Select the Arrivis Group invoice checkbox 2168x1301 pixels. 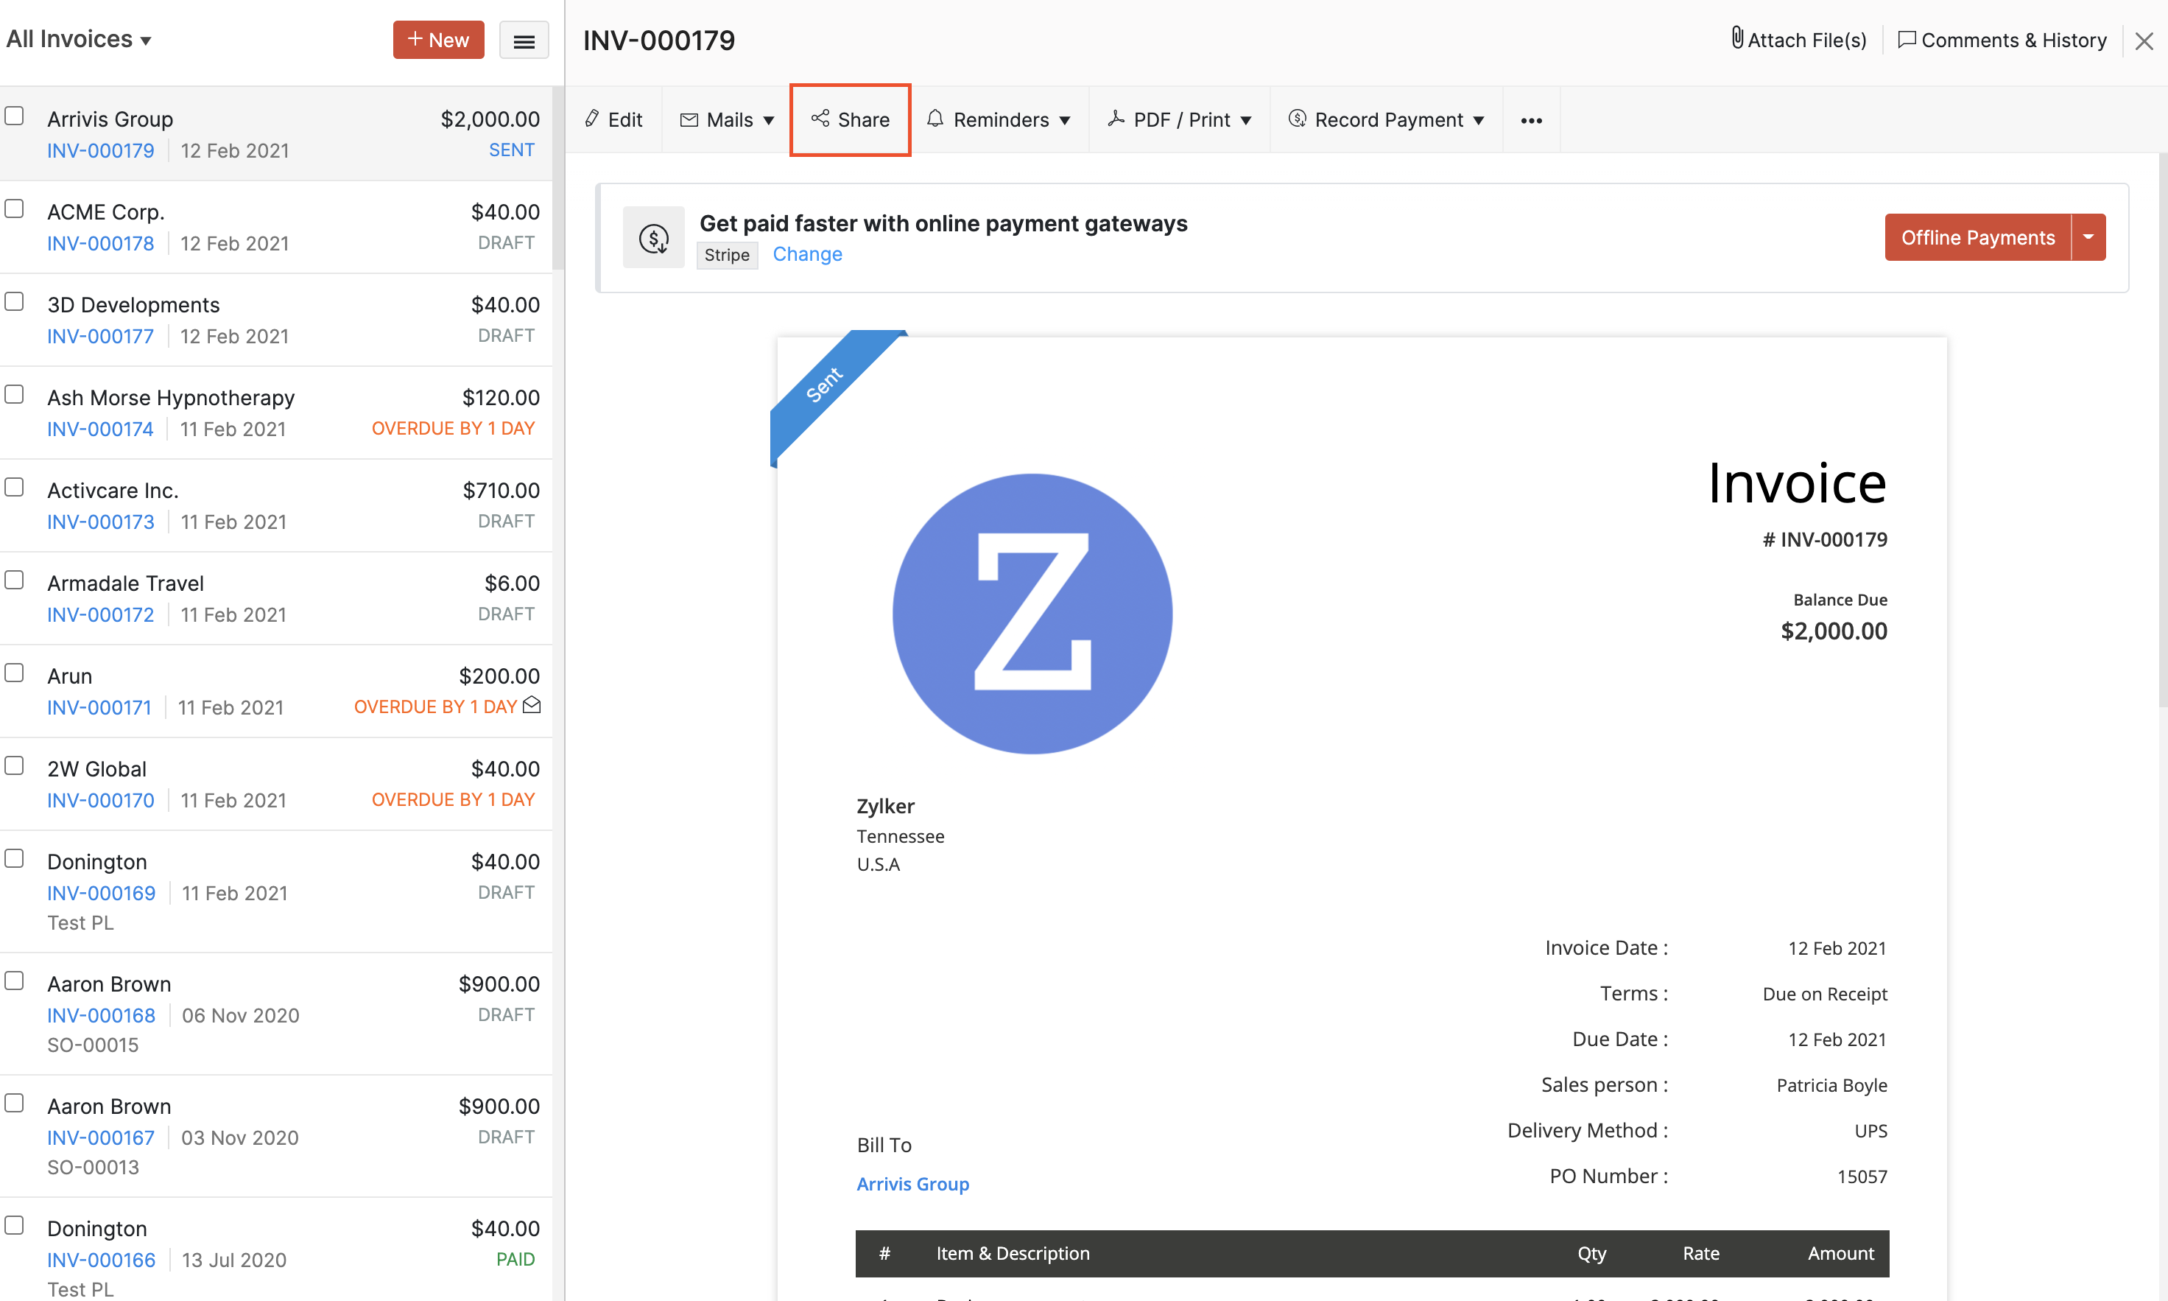coord(13,116)
